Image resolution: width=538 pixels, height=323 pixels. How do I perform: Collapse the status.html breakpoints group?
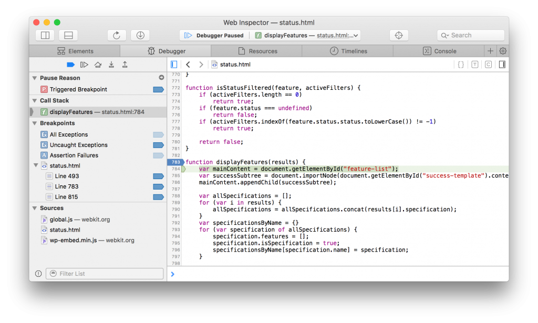(36, 166)
